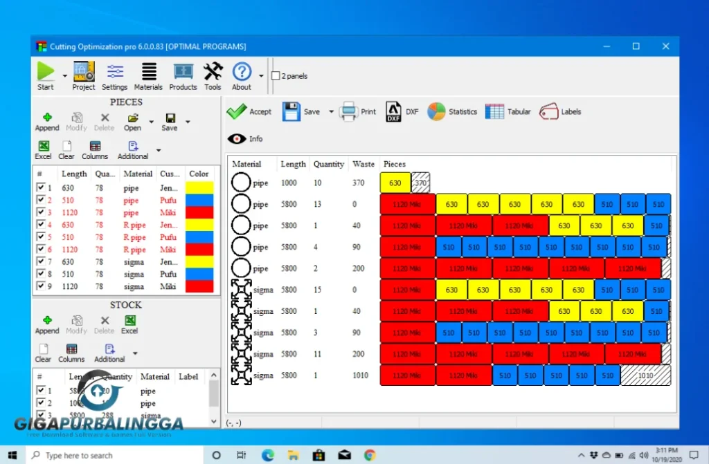Open the Products window
The image size is (709, 464).
pyautogui.click(x=183, y=75)
